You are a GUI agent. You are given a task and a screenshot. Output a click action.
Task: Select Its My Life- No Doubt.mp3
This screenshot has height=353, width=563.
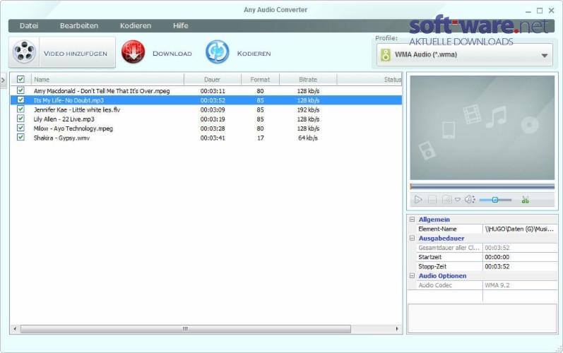click(206, 100)
